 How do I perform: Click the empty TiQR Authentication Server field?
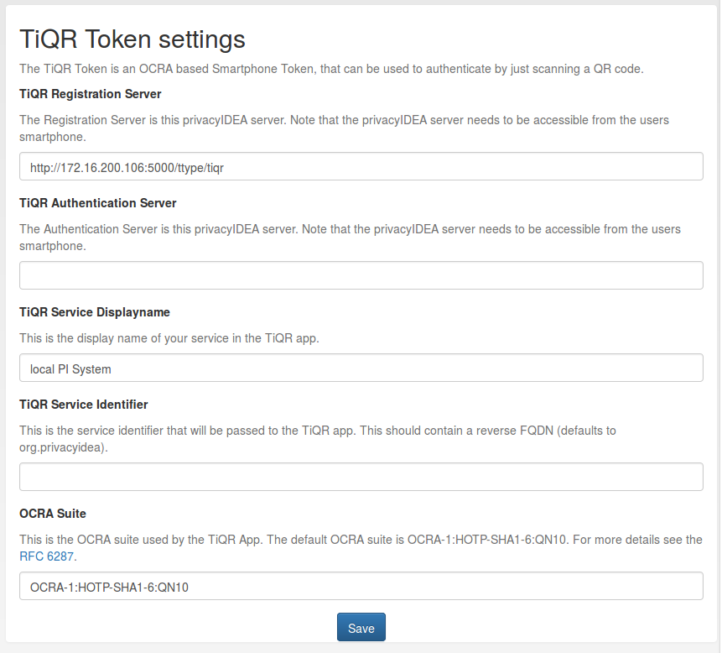361,275
